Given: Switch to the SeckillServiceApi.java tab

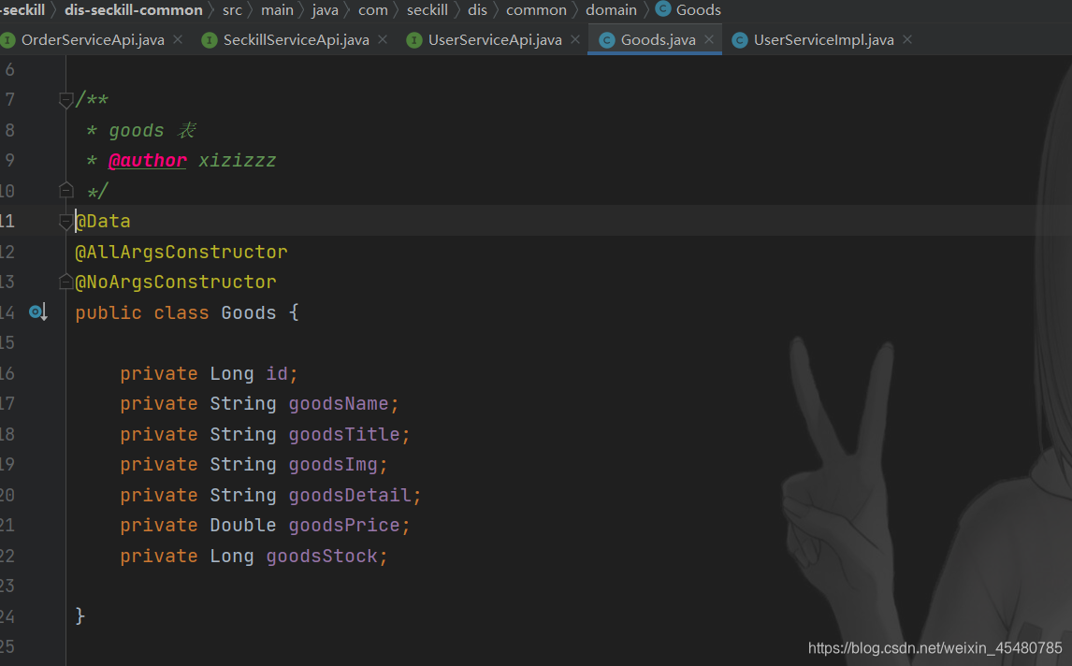Looking at the screenshot, I should tap(296, 40).
